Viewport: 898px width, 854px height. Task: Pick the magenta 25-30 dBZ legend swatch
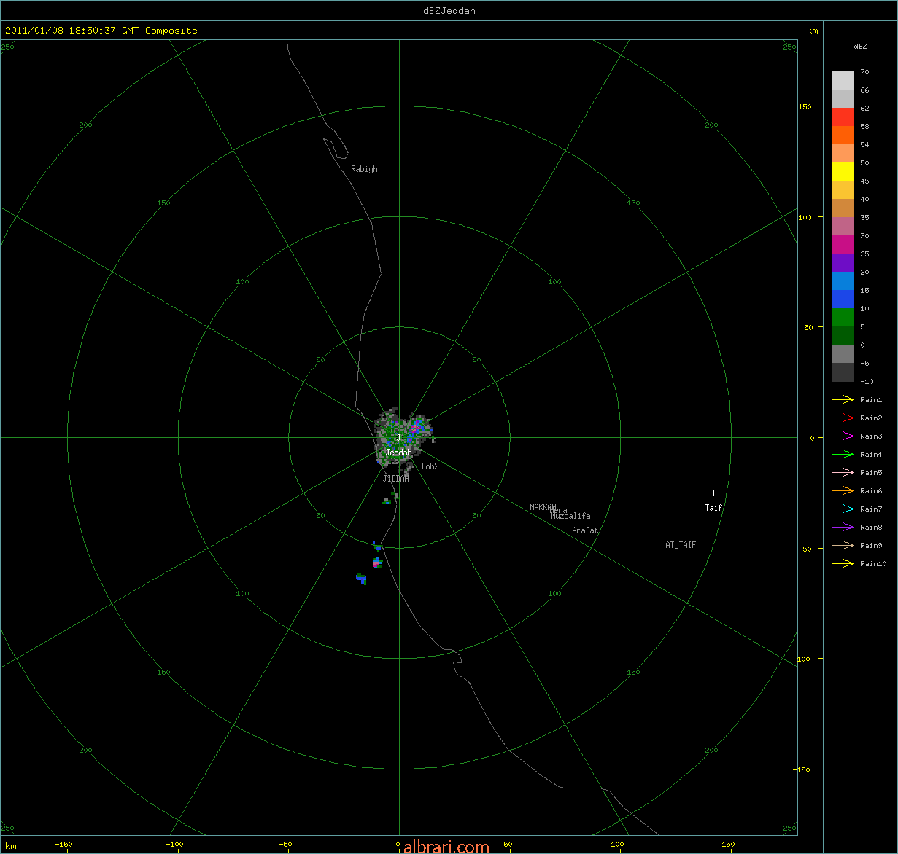(843, 244)
